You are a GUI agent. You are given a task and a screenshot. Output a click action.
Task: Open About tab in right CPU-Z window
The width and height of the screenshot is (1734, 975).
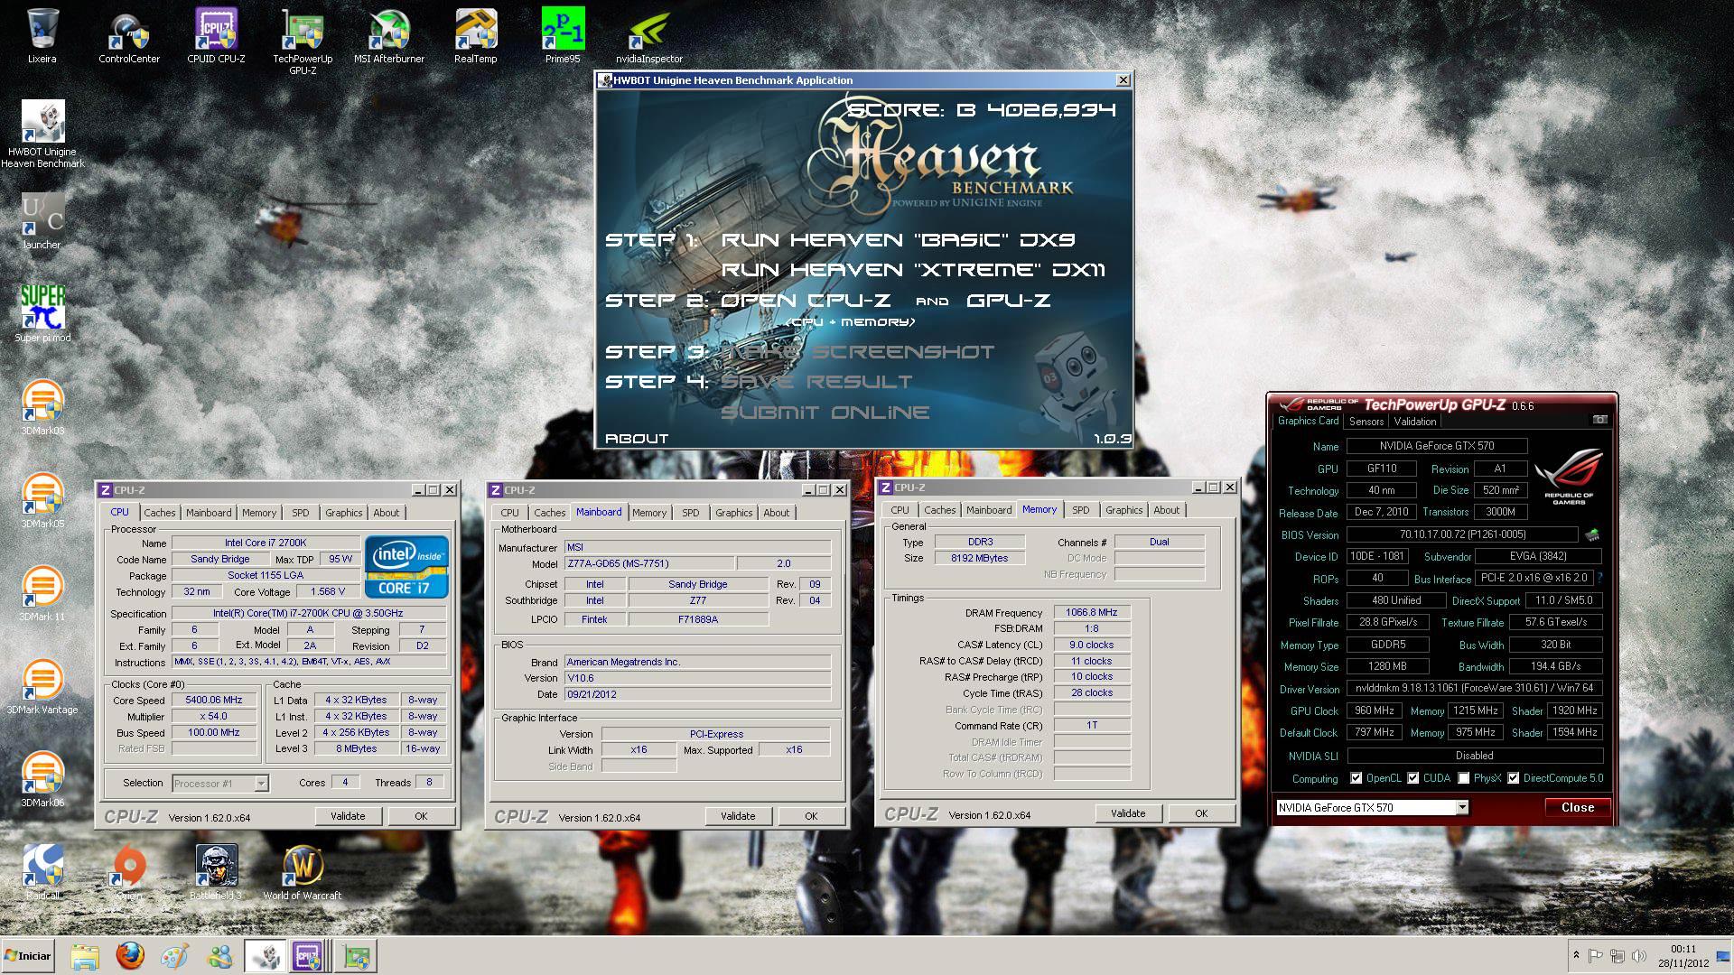(1167, 510)
